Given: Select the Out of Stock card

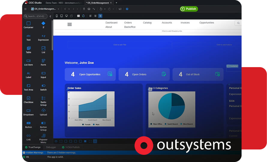Looking at the screenshot, I should pos(198,74).
